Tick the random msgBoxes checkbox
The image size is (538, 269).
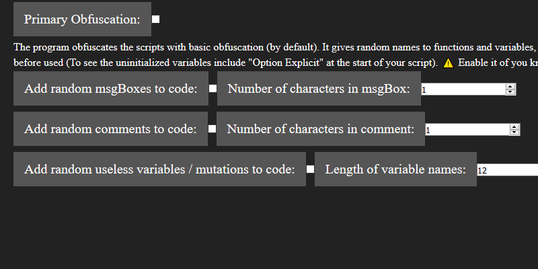click(213, 88)
